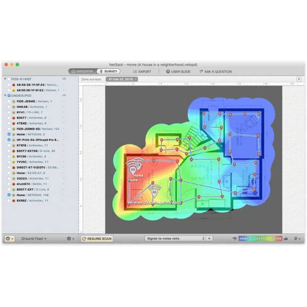Select the #1 Feb 22 zone survey tab
This screenshot has width=307, height=307.
coord(122,79)
